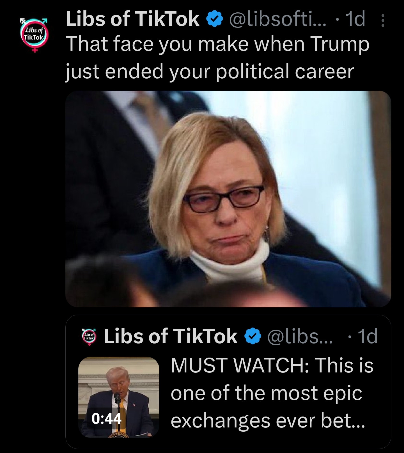Open the Libs of TikTok profile avatar

pyautogui.click(x=34, y=35)
